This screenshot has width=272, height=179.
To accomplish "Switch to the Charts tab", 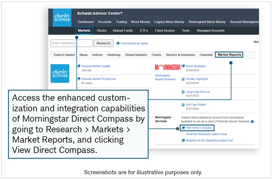I will point(156,55).
